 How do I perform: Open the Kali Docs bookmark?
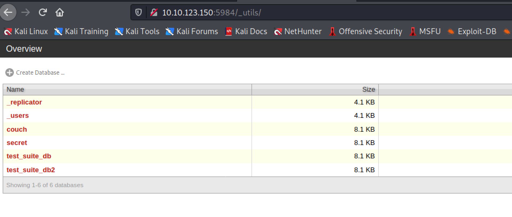246,31
